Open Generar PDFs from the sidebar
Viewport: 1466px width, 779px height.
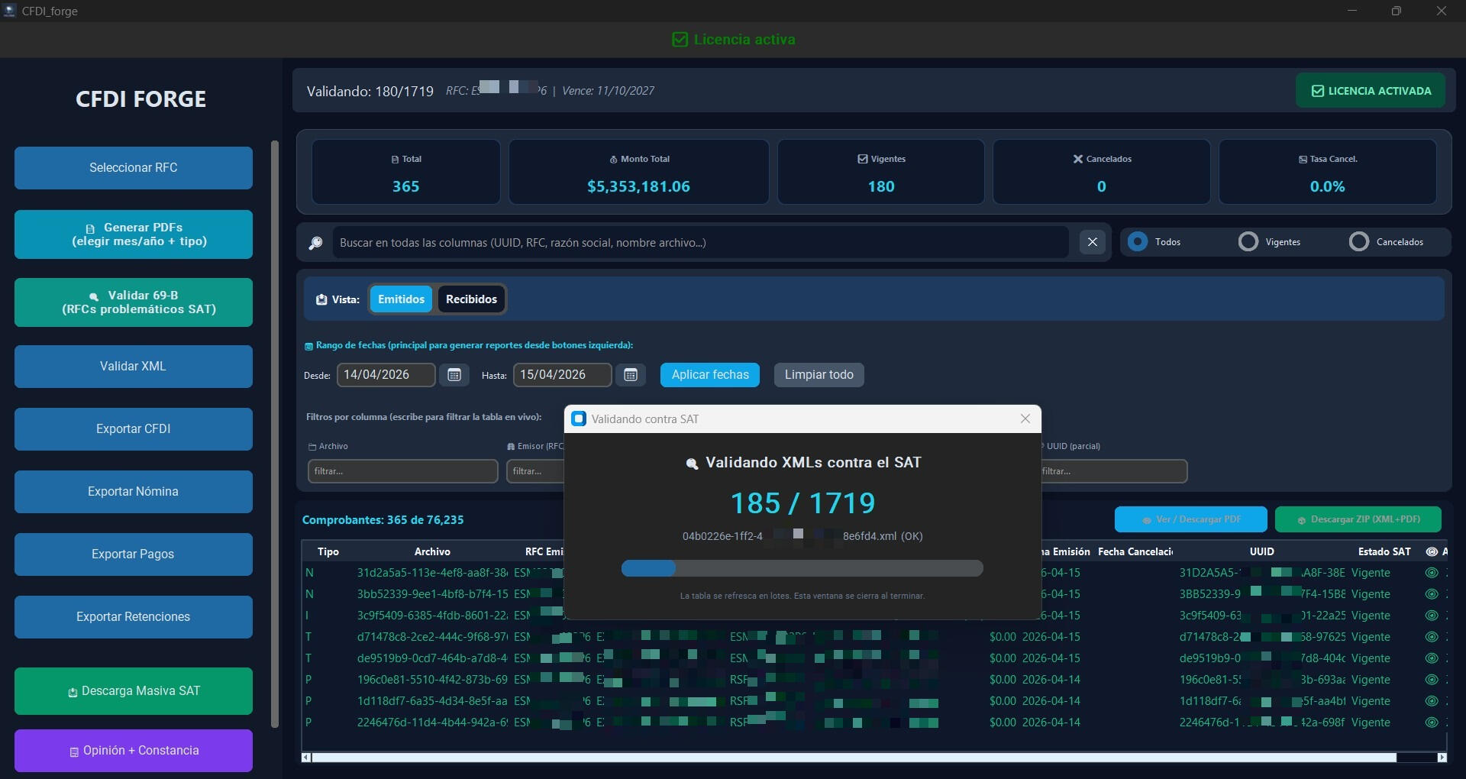pos(134,234)
